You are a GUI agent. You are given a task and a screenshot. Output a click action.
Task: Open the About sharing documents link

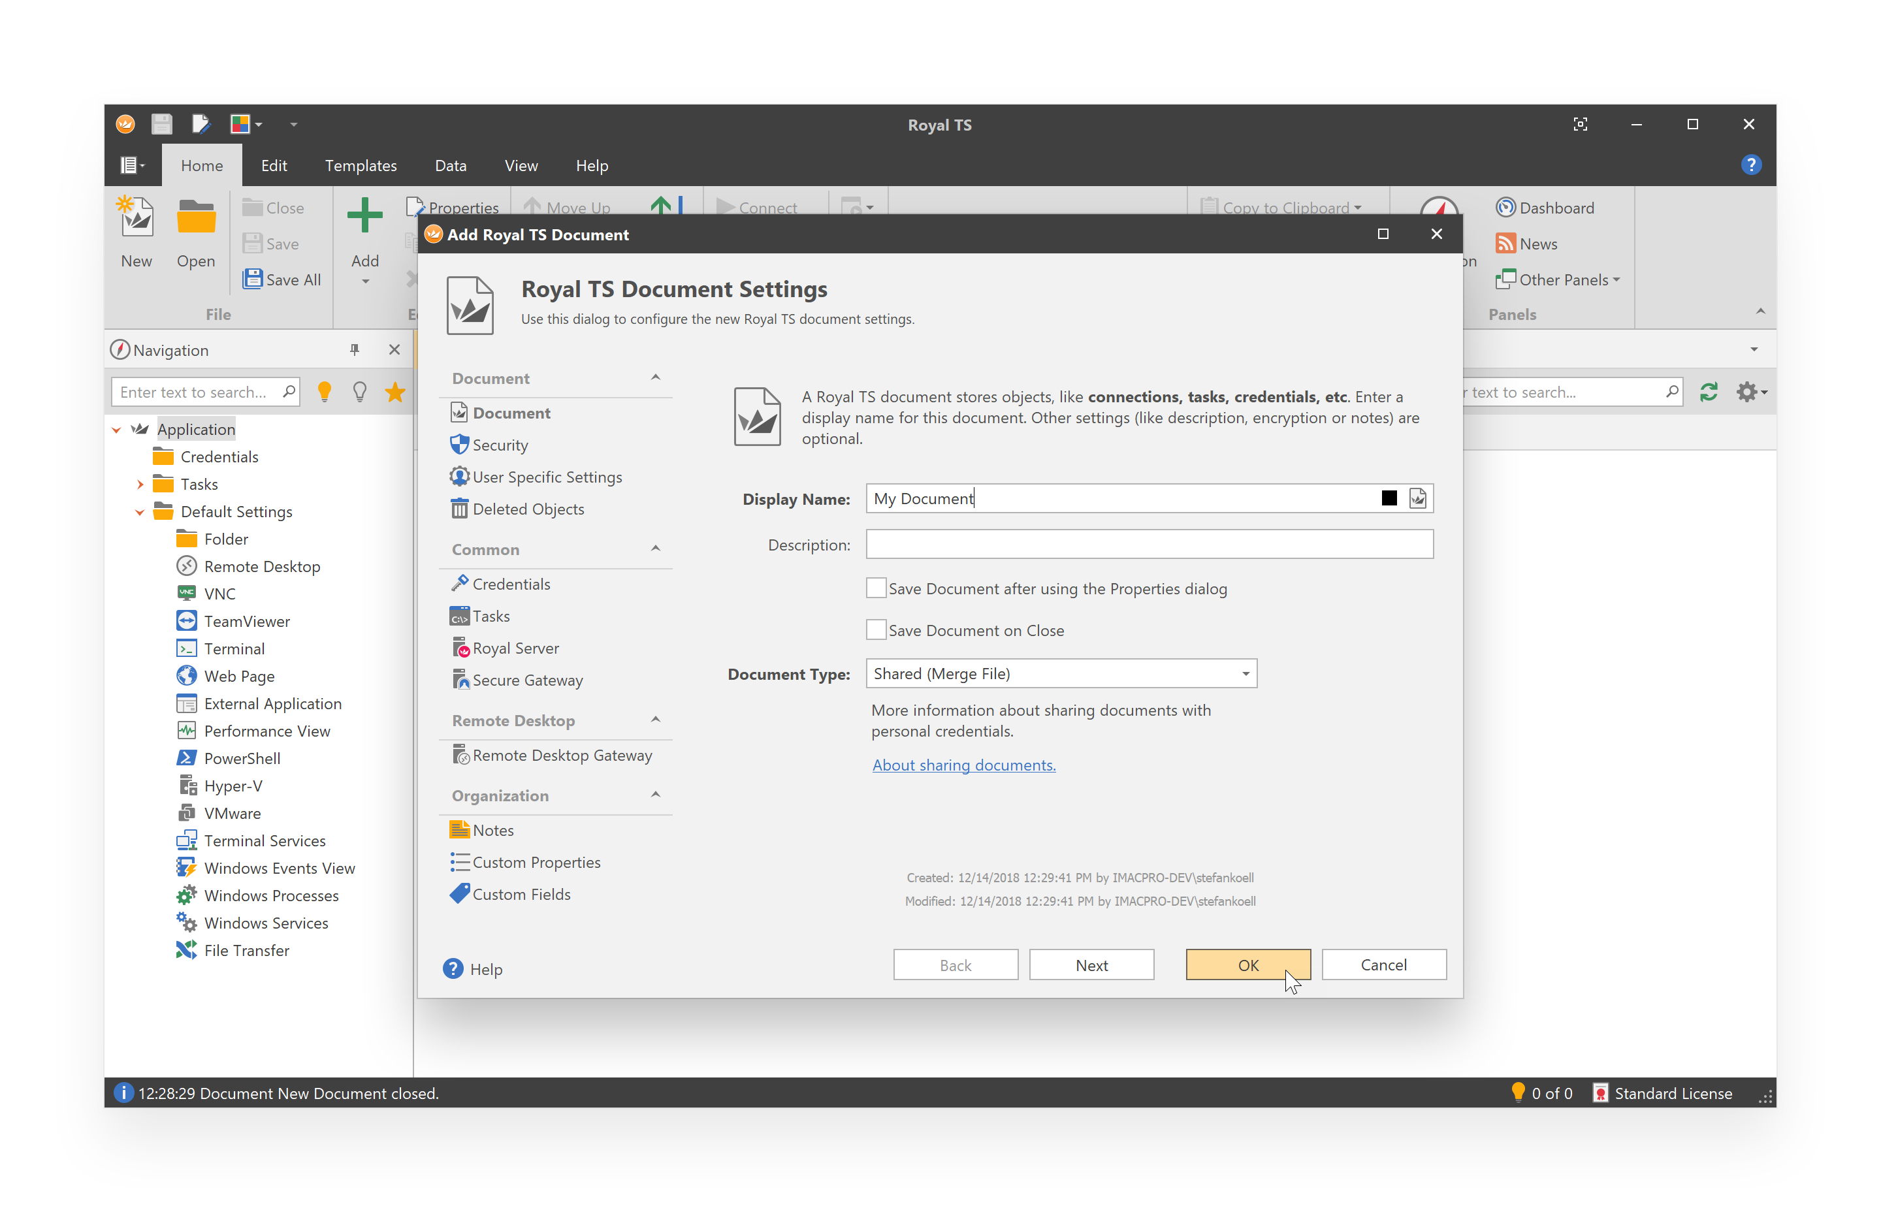coord(964,765)
